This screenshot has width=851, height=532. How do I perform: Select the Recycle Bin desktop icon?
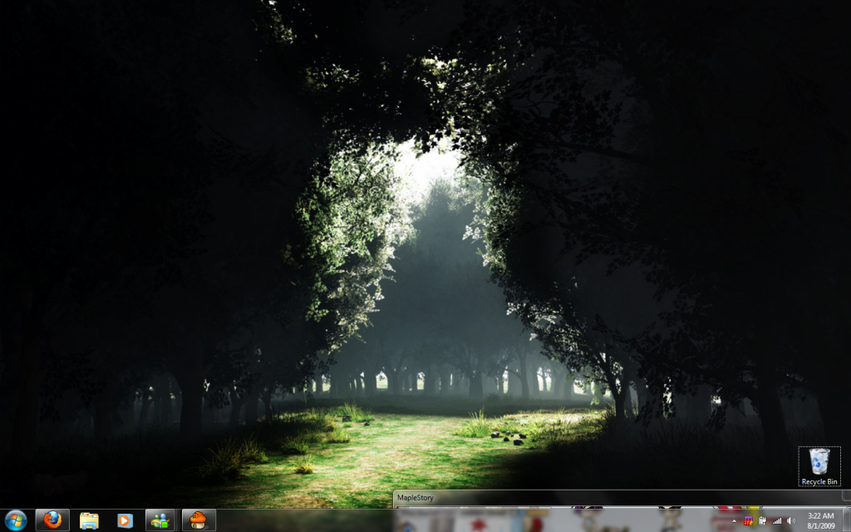[819, 466]
